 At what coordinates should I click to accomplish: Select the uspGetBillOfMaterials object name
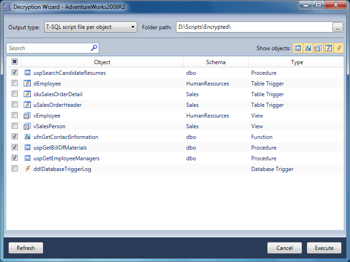60,148
